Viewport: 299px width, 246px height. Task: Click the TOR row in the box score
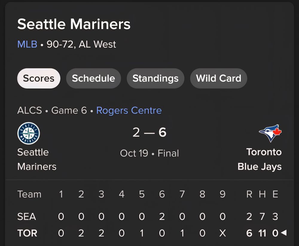28,233
